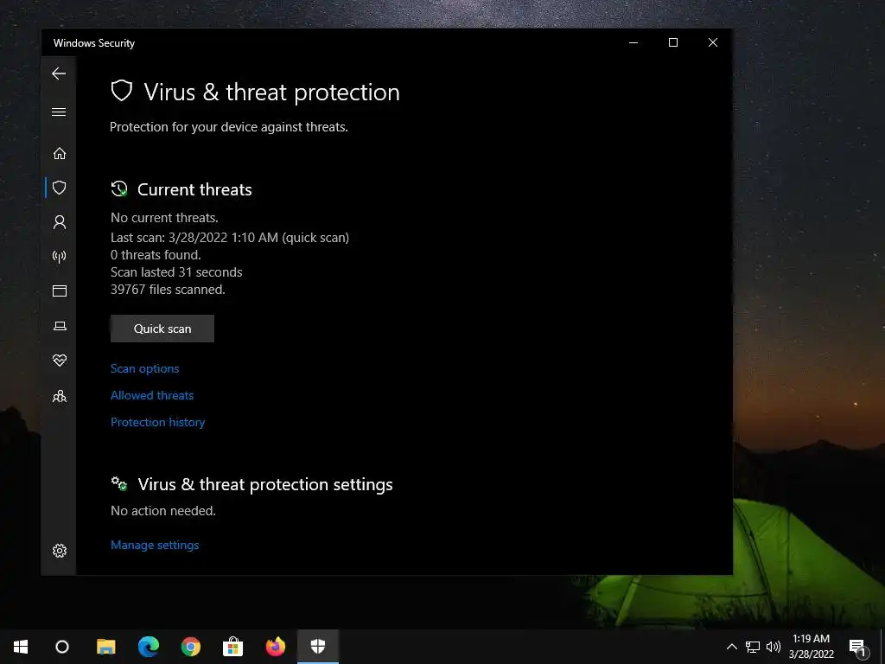Screen dimensions: 885x664
Task: Click the protection settings gears icon
Action: pos(119,483)
